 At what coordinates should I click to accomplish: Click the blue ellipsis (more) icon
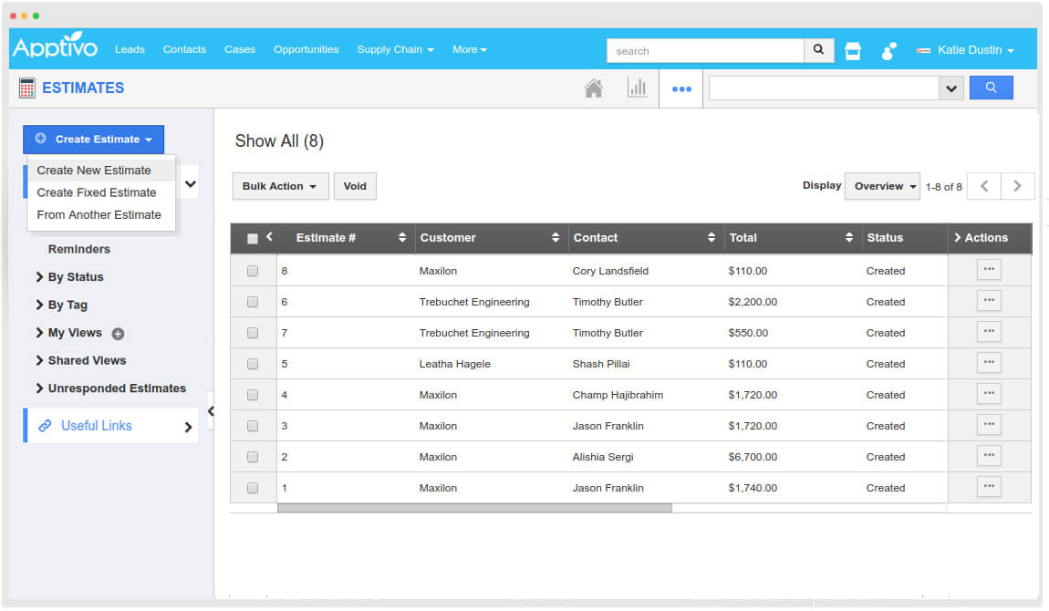(680, 88)
